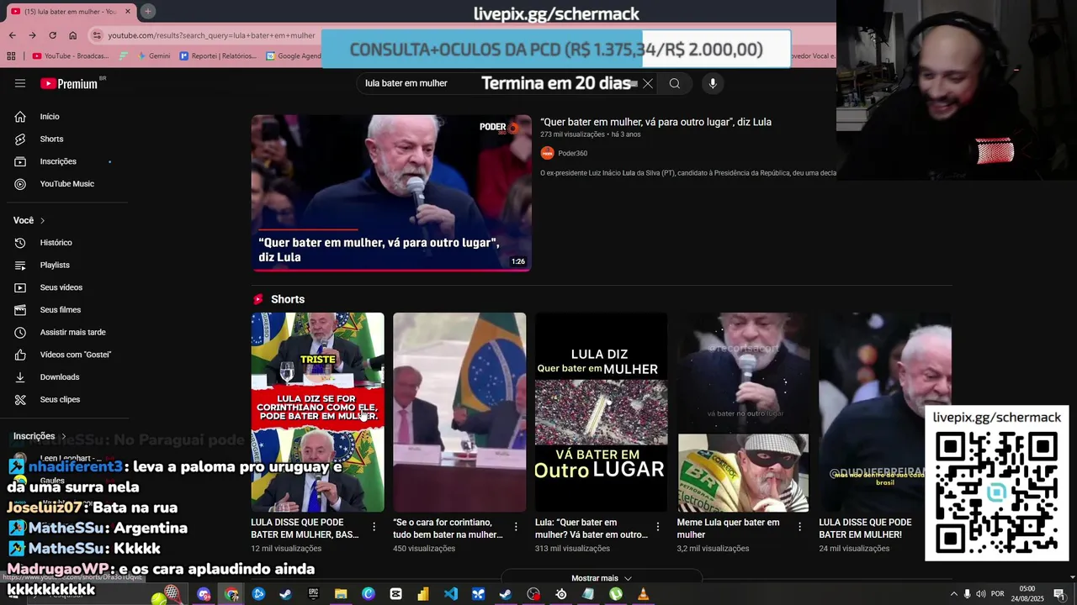Open Short "LULA DIZ Quer bater em MULHER" thumbnail
This screenshot has width=1077, height=605.
point(601,412)
